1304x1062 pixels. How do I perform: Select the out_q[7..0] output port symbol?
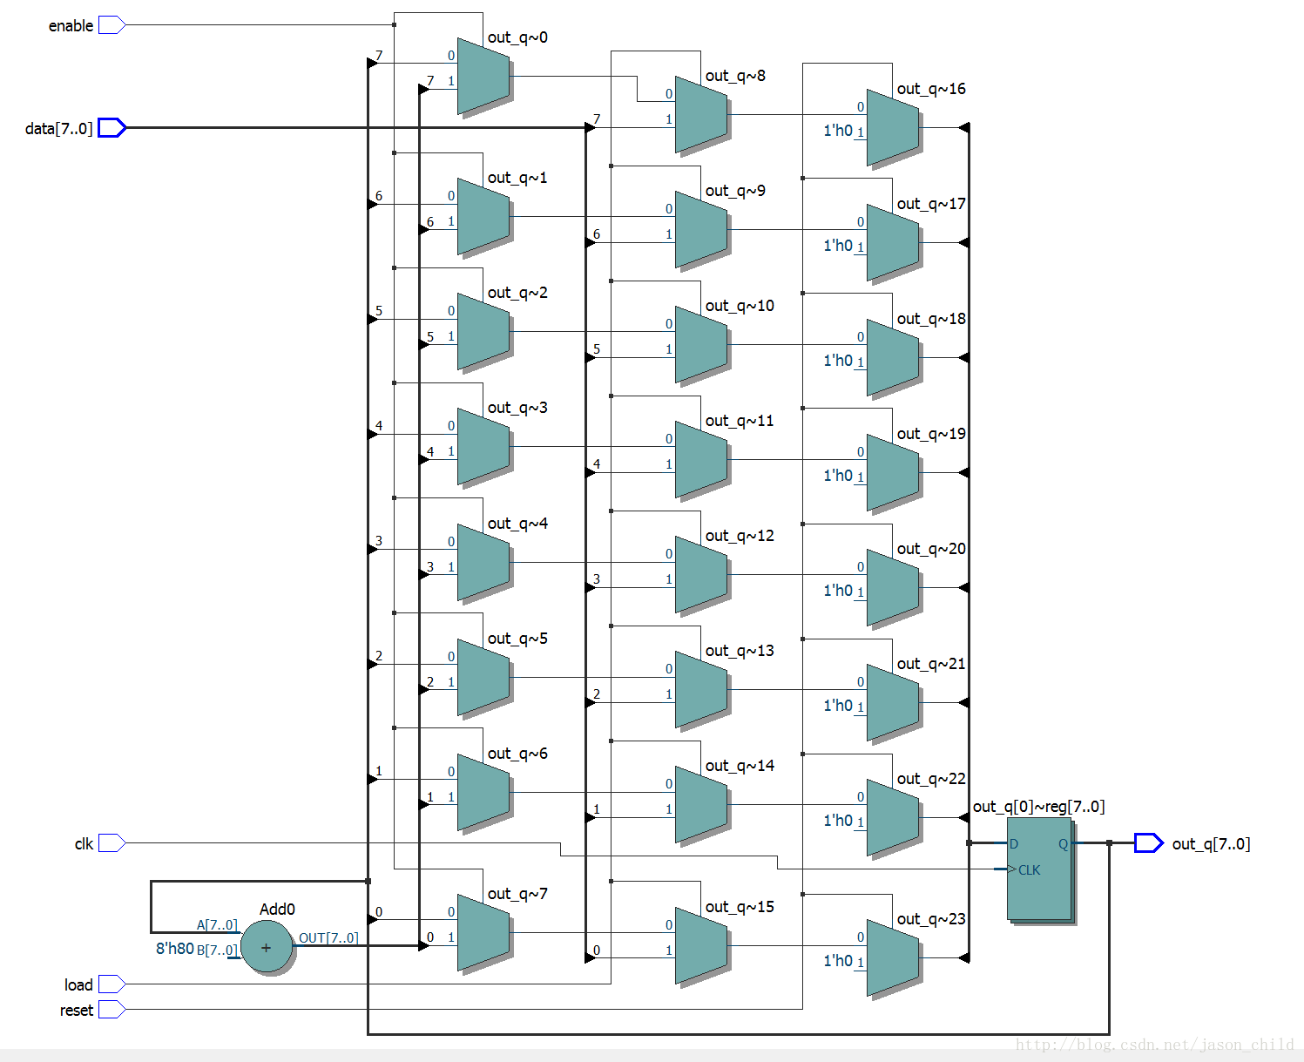tap(1149, 843)
